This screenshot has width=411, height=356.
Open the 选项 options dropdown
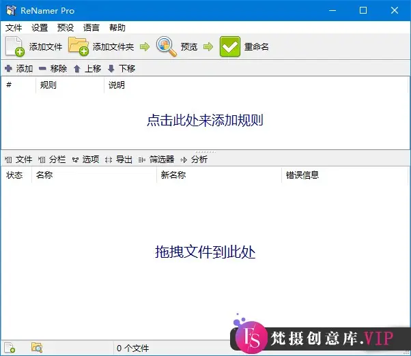(86, 159)
